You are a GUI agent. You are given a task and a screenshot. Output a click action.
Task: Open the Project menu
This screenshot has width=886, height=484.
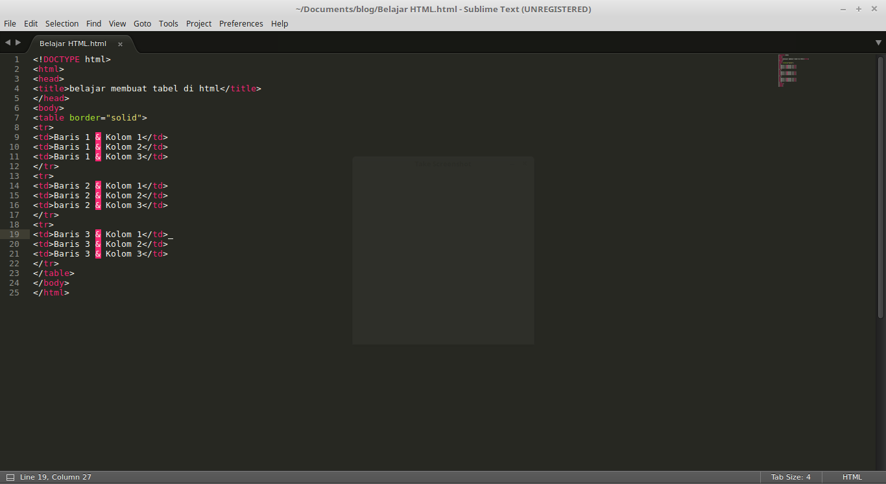(198, 23)
